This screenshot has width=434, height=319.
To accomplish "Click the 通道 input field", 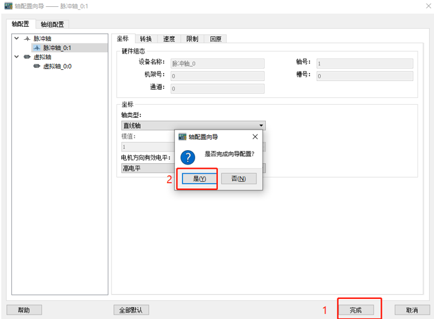I will tap(217, 88).
